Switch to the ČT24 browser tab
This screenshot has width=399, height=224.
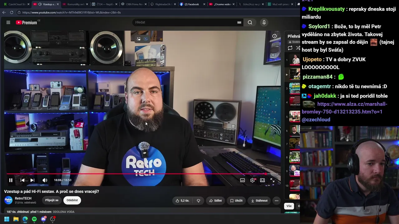104,4
